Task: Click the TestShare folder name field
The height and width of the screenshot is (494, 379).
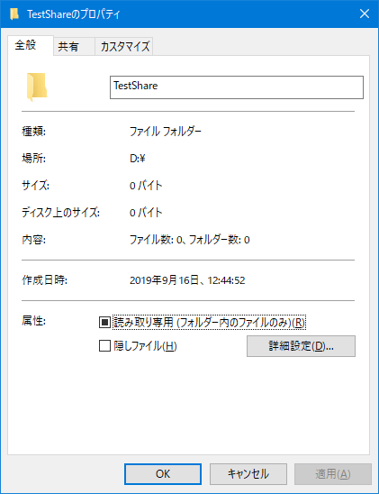Action: point(237,87)
